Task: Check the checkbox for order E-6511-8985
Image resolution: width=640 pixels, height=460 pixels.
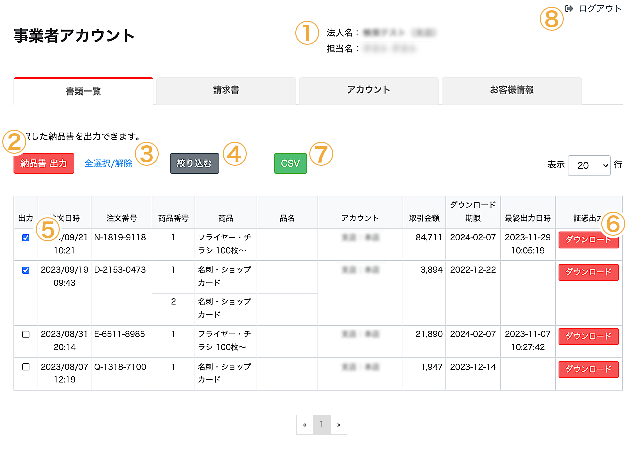Action: pos(25,334)
